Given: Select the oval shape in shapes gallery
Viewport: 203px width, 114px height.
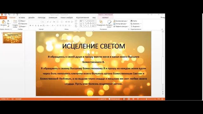Looking at the screenshot, I should click(x=90, y=21).
